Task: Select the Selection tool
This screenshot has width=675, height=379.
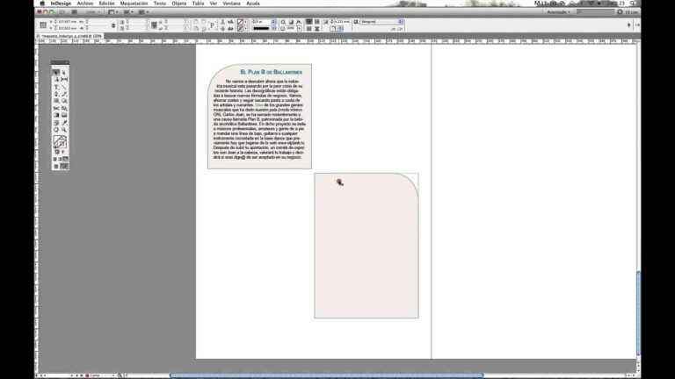Action: click(56, 73)
